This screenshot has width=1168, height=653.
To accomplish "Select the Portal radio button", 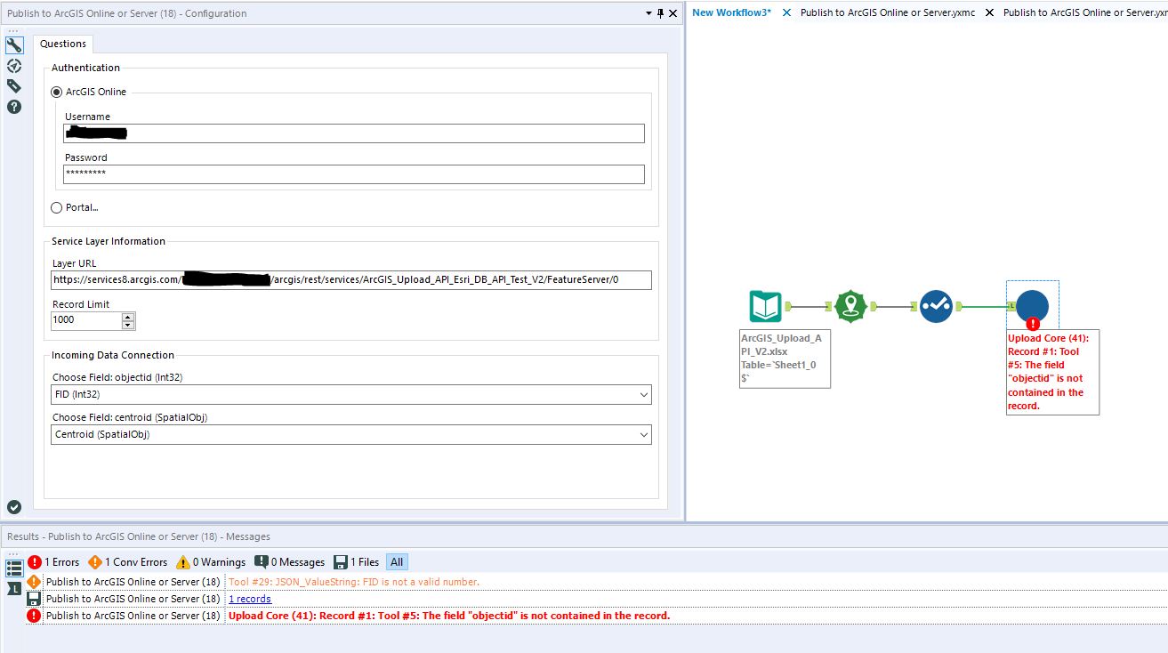I will [57, 207].
